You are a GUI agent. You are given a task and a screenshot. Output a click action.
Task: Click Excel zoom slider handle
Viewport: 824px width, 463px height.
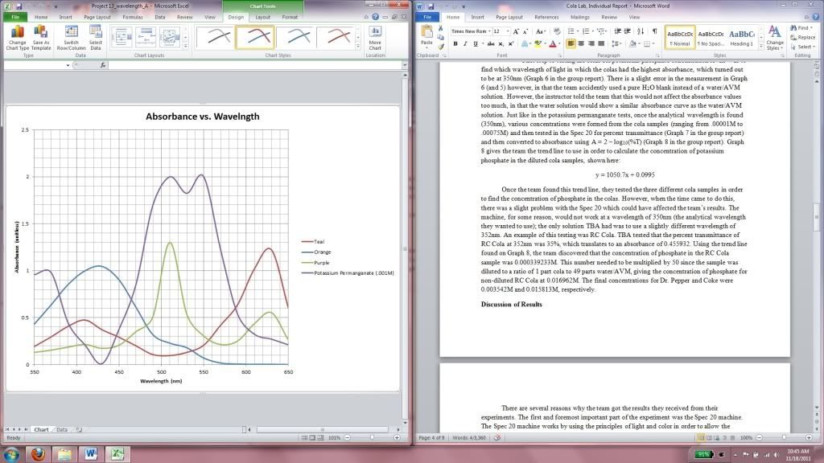(x=372, y=437)
